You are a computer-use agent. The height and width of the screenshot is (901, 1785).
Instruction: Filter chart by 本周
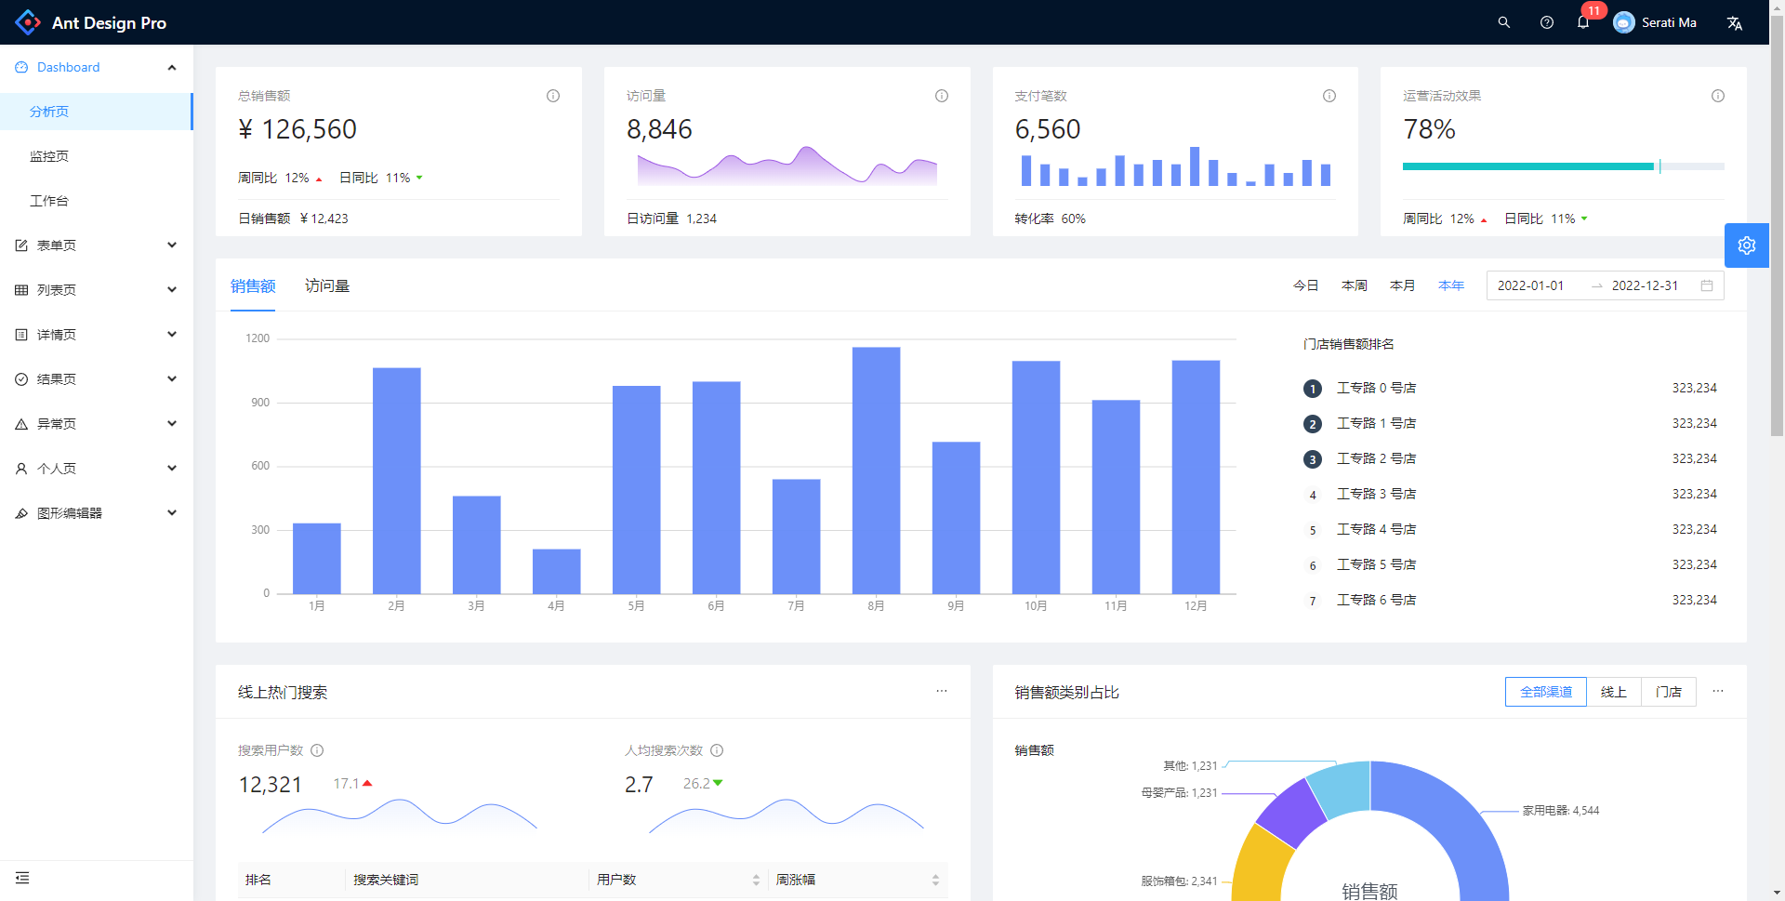1355,285
